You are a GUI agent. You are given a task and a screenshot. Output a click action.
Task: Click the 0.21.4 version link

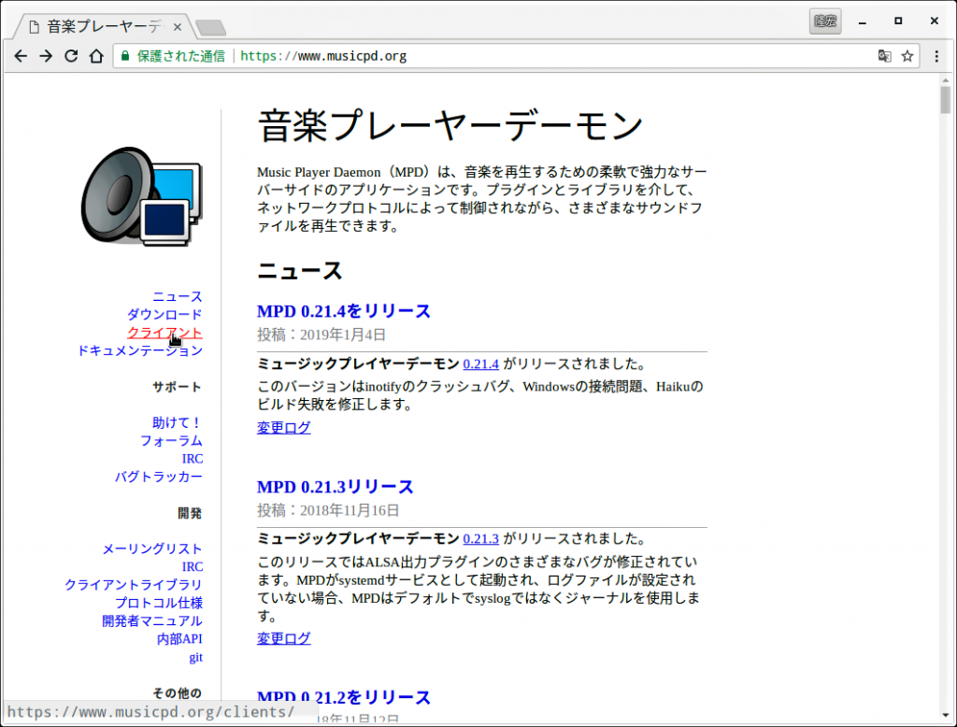pos(481,364)
